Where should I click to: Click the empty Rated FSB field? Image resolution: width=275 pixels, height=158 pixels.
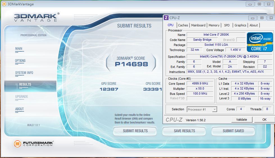200,98
